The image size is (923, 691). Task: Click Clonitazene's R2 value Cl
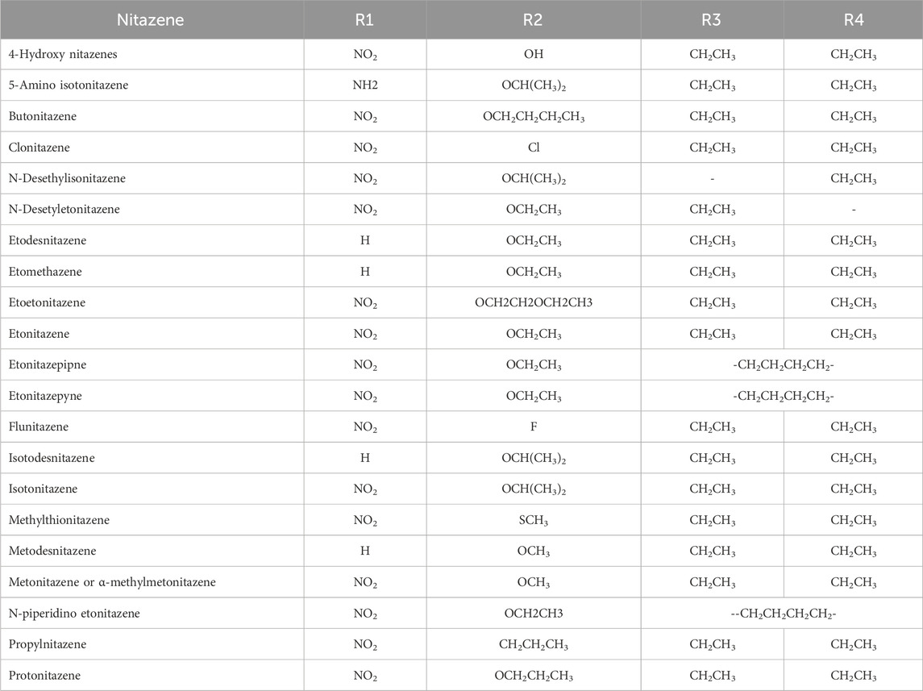[x=533, y=148]
